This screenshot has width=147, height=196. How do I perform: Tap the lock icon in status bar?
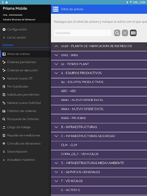[7, 2]
